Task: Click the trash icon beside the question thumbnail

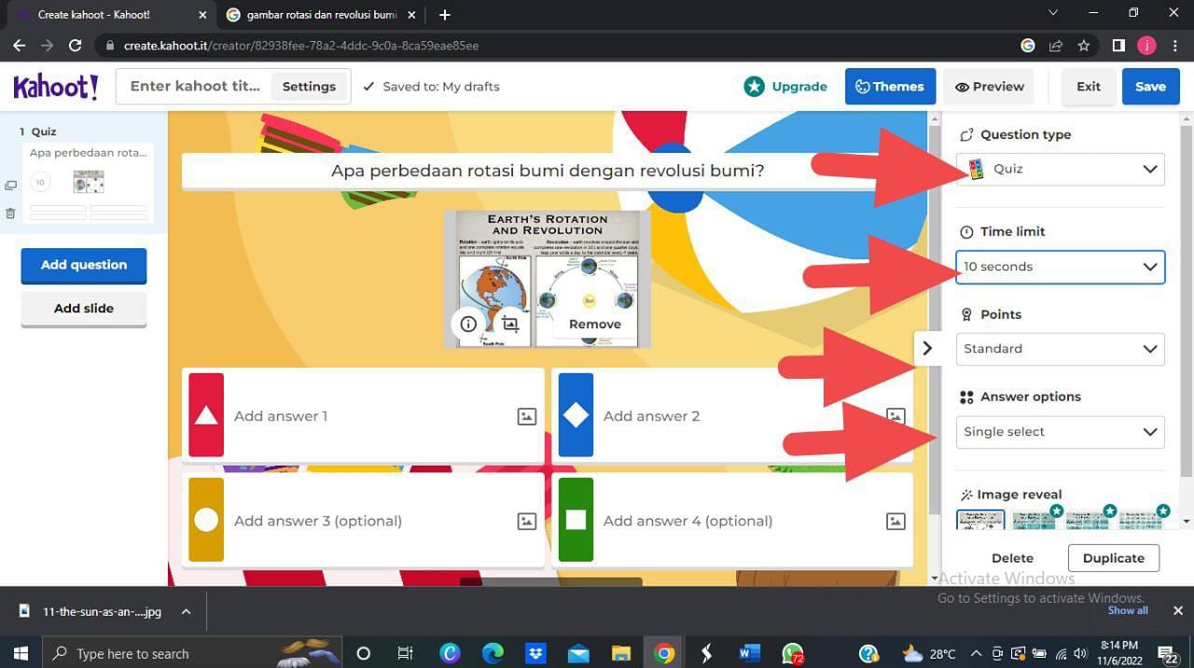Action: click(x=10, y=214)
